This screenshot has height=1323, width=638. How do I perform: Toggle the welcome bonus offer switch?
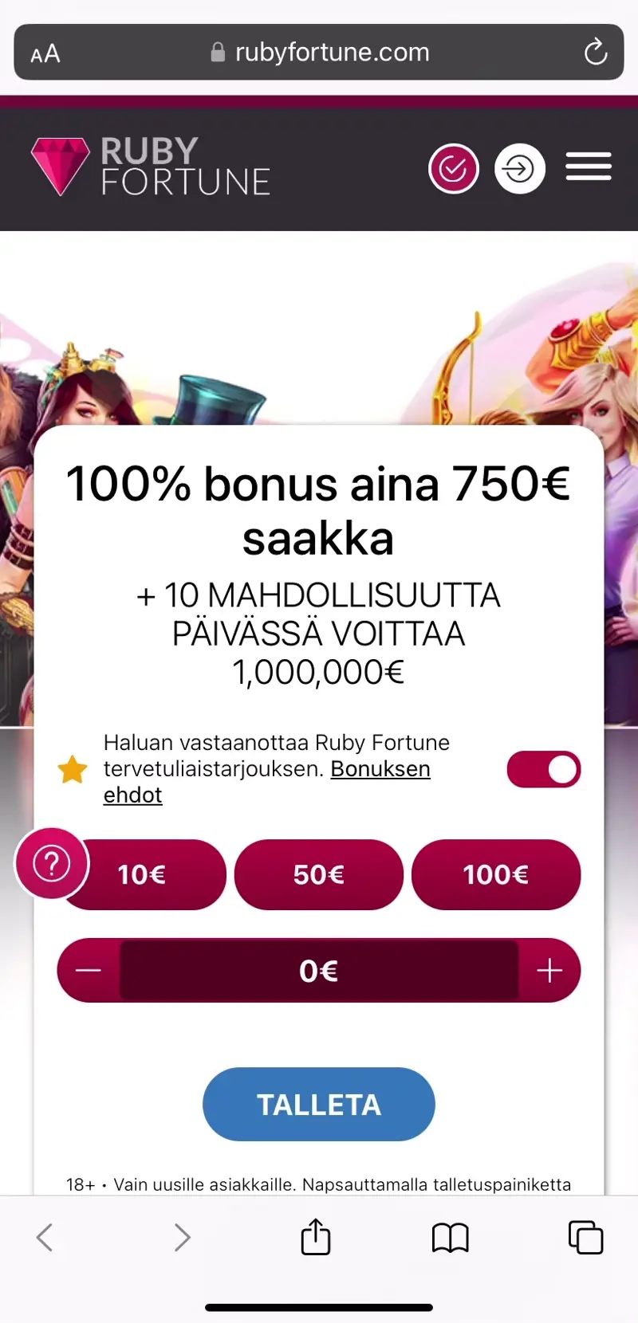[544, 769]
